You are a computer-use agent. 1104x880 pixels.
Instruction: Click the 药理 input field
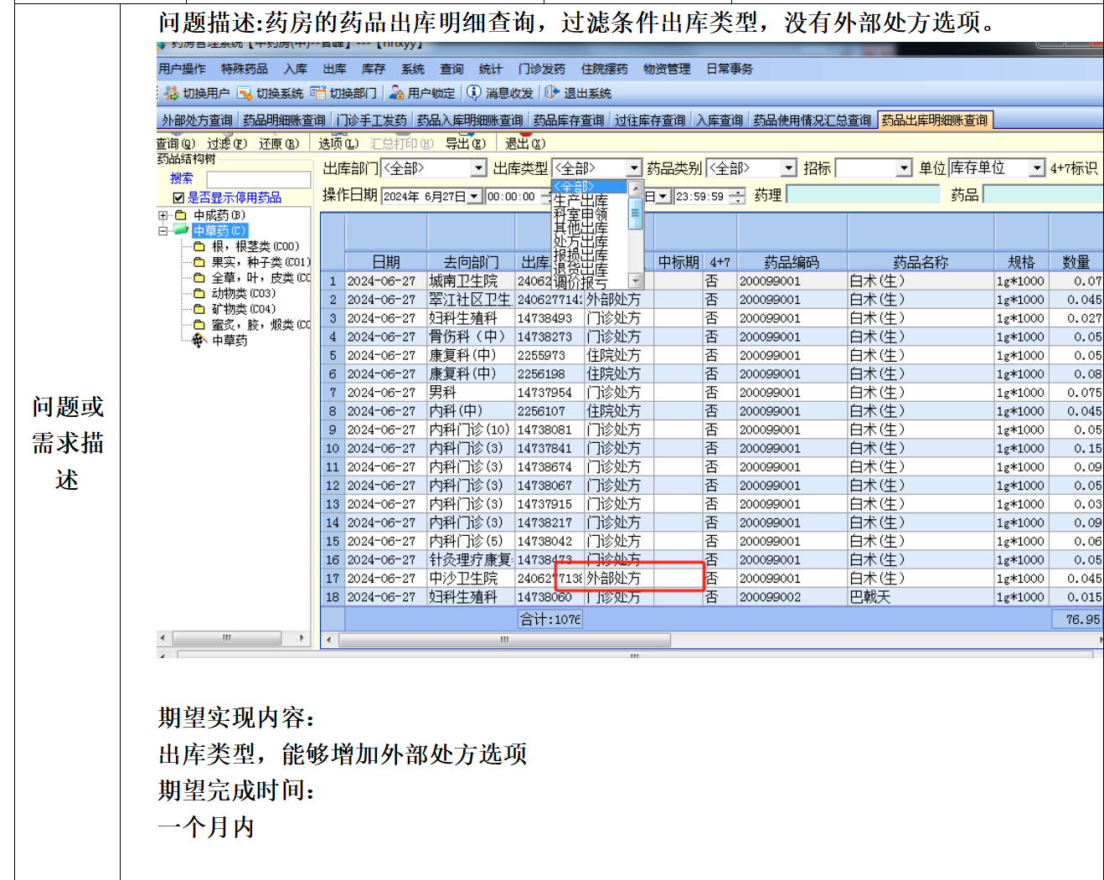pos(863,195)
